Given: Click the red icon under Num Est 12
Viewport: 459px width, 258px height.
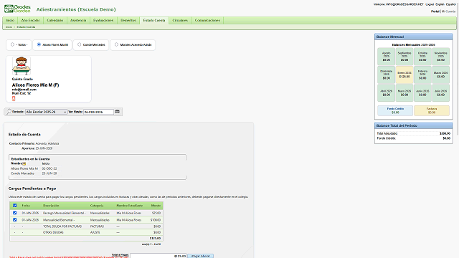Looking at the screenshot, I should tap(14, 98).
